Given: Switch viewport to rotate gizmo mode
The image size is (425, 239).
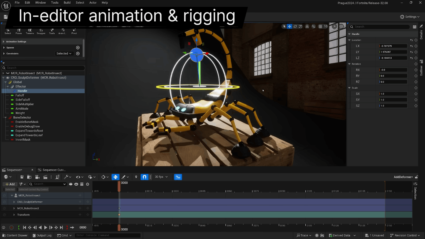Looking at the screenshot, I should click(295, 26).
